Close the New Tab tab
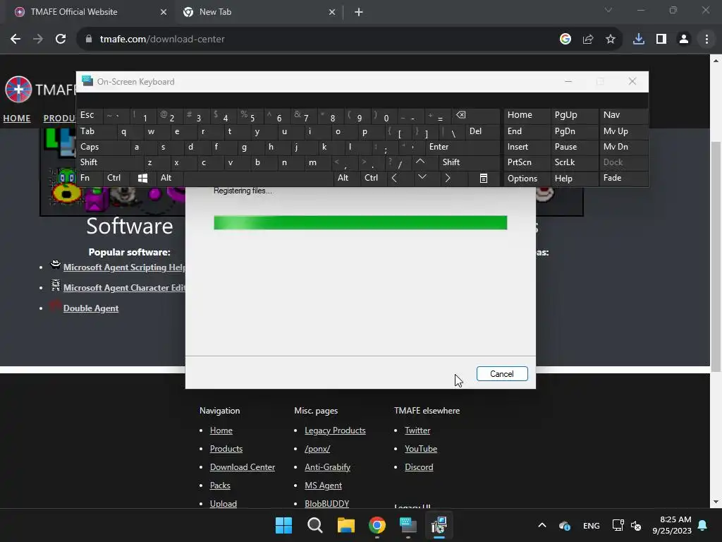This screenshot has height=542, width=722. (x=332, y=12)
